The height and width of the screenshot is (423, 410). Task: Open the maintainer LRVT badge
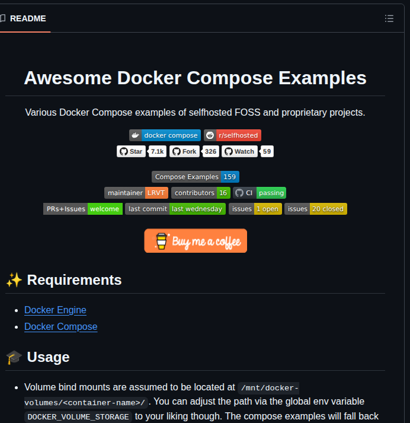[x=136, y=193]
